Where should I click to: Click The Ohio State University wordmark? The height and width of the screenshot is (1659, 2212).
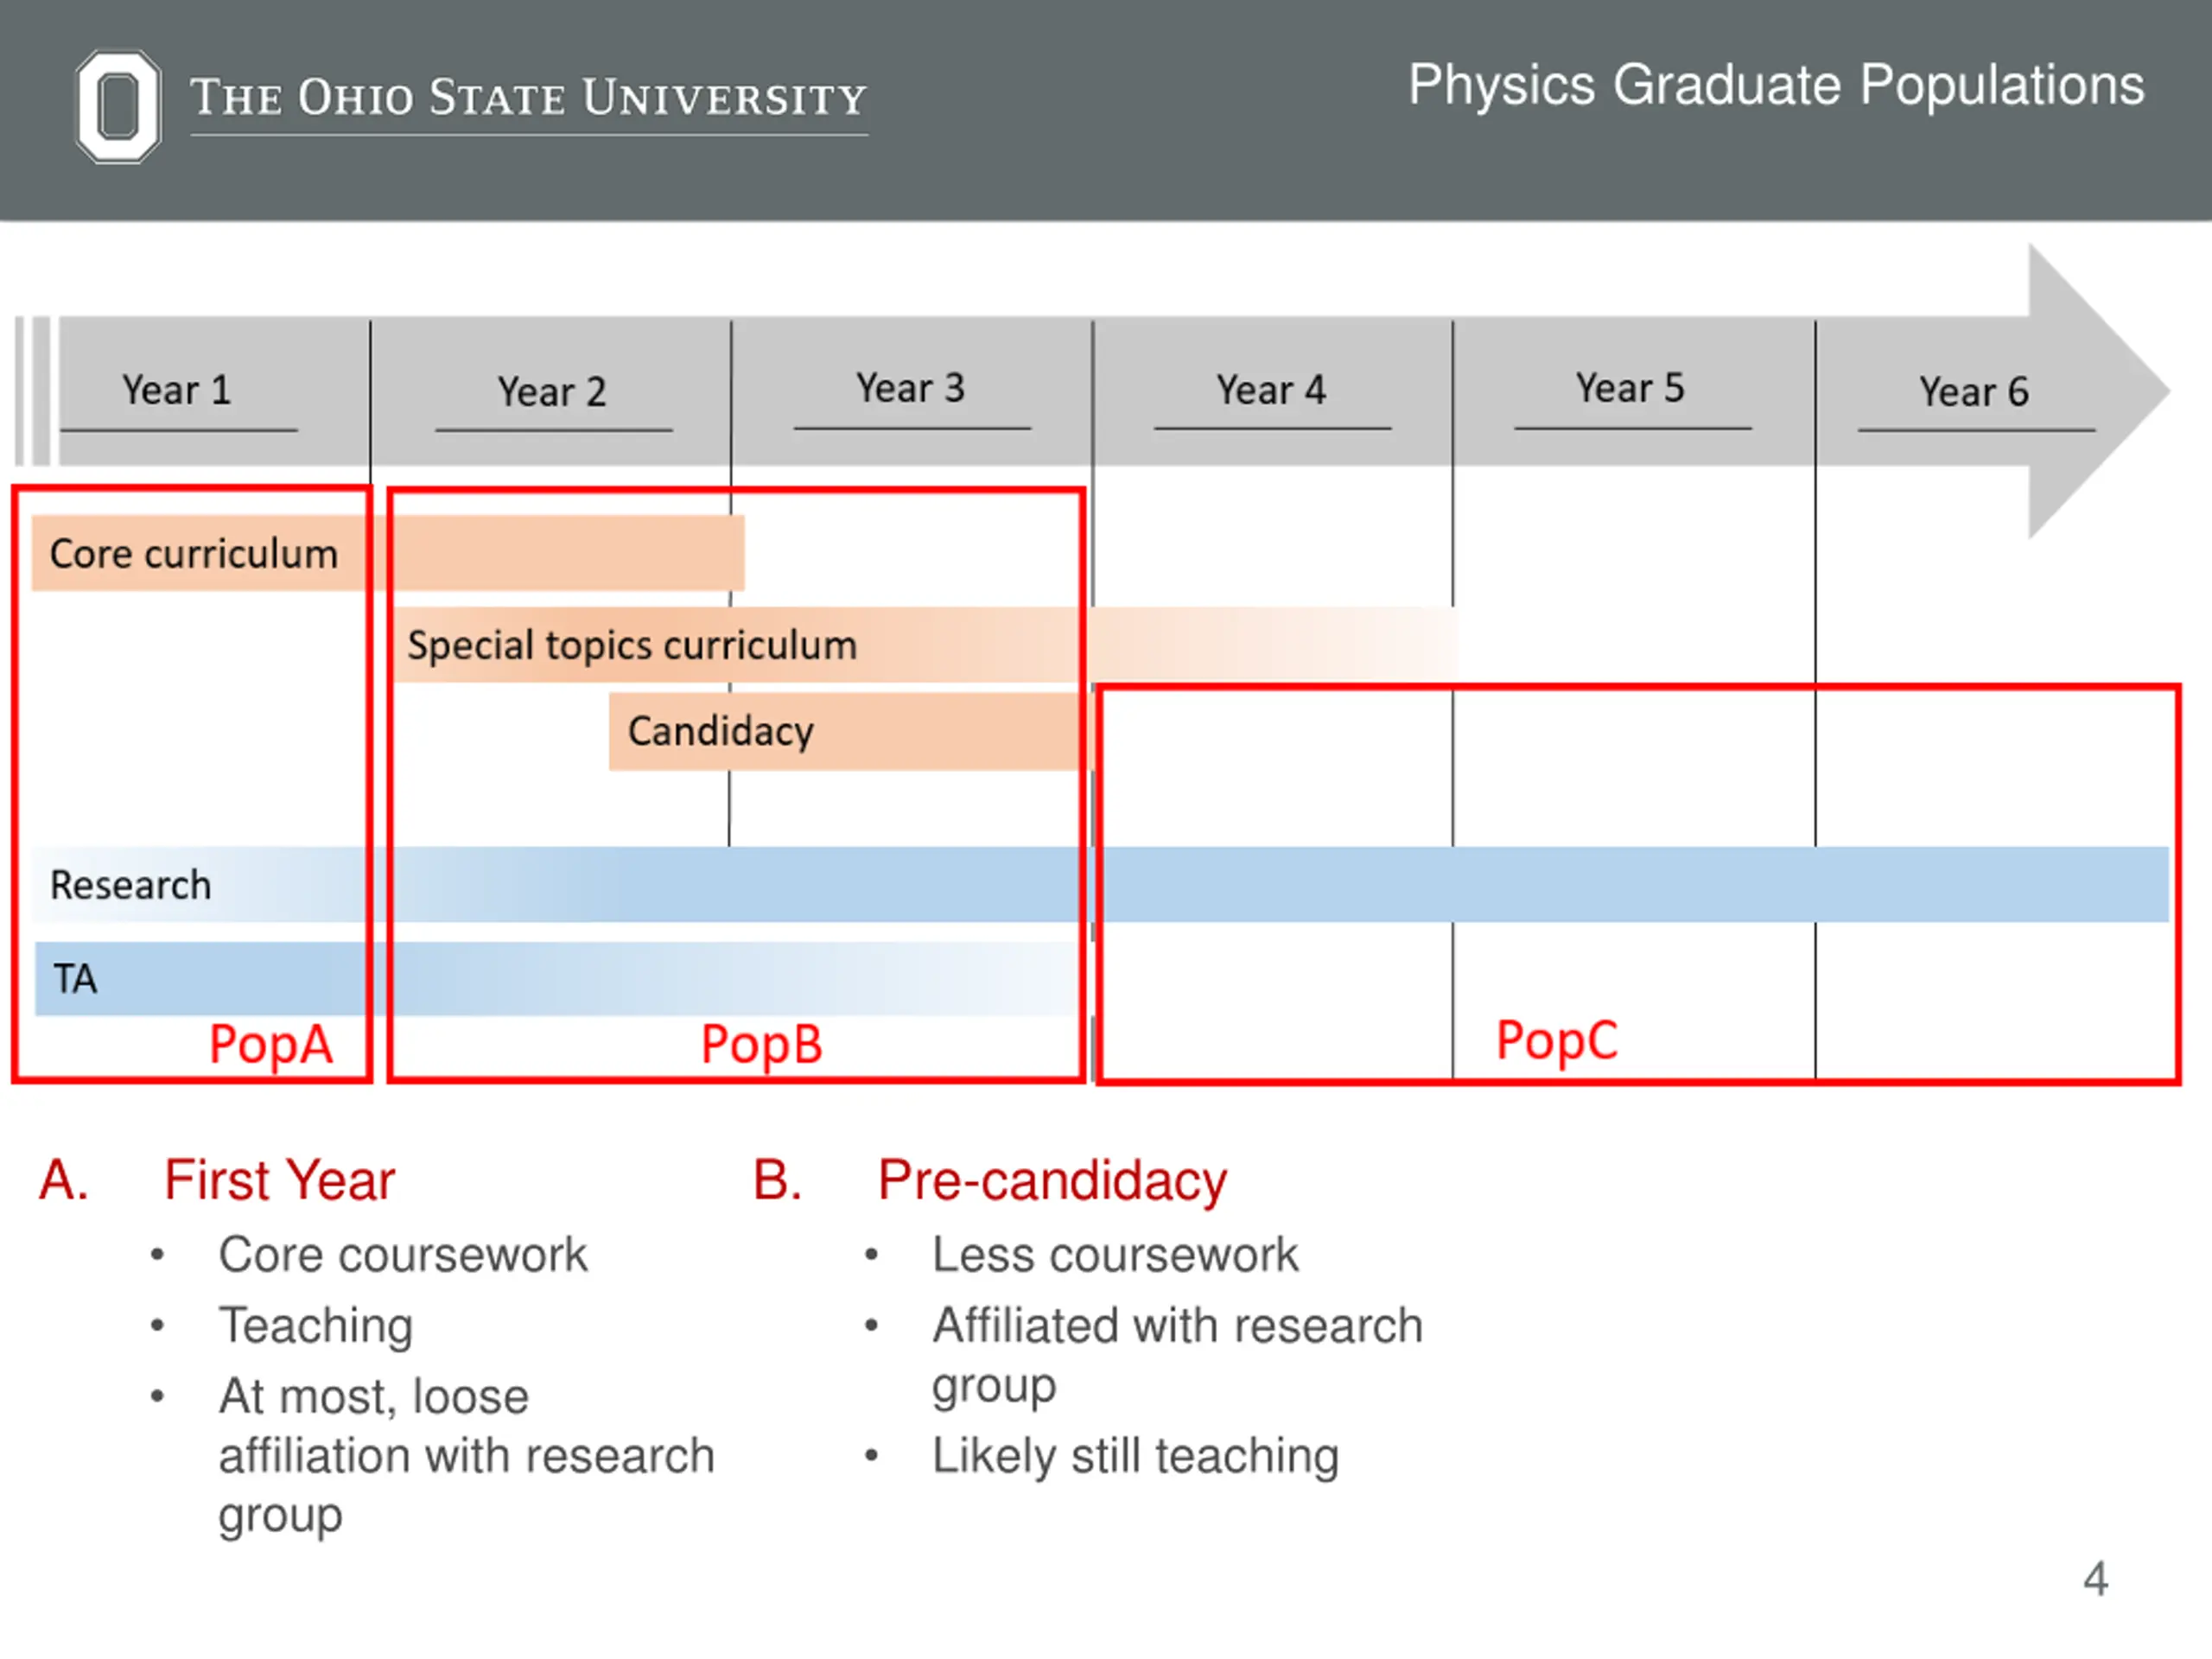point(528,98)
